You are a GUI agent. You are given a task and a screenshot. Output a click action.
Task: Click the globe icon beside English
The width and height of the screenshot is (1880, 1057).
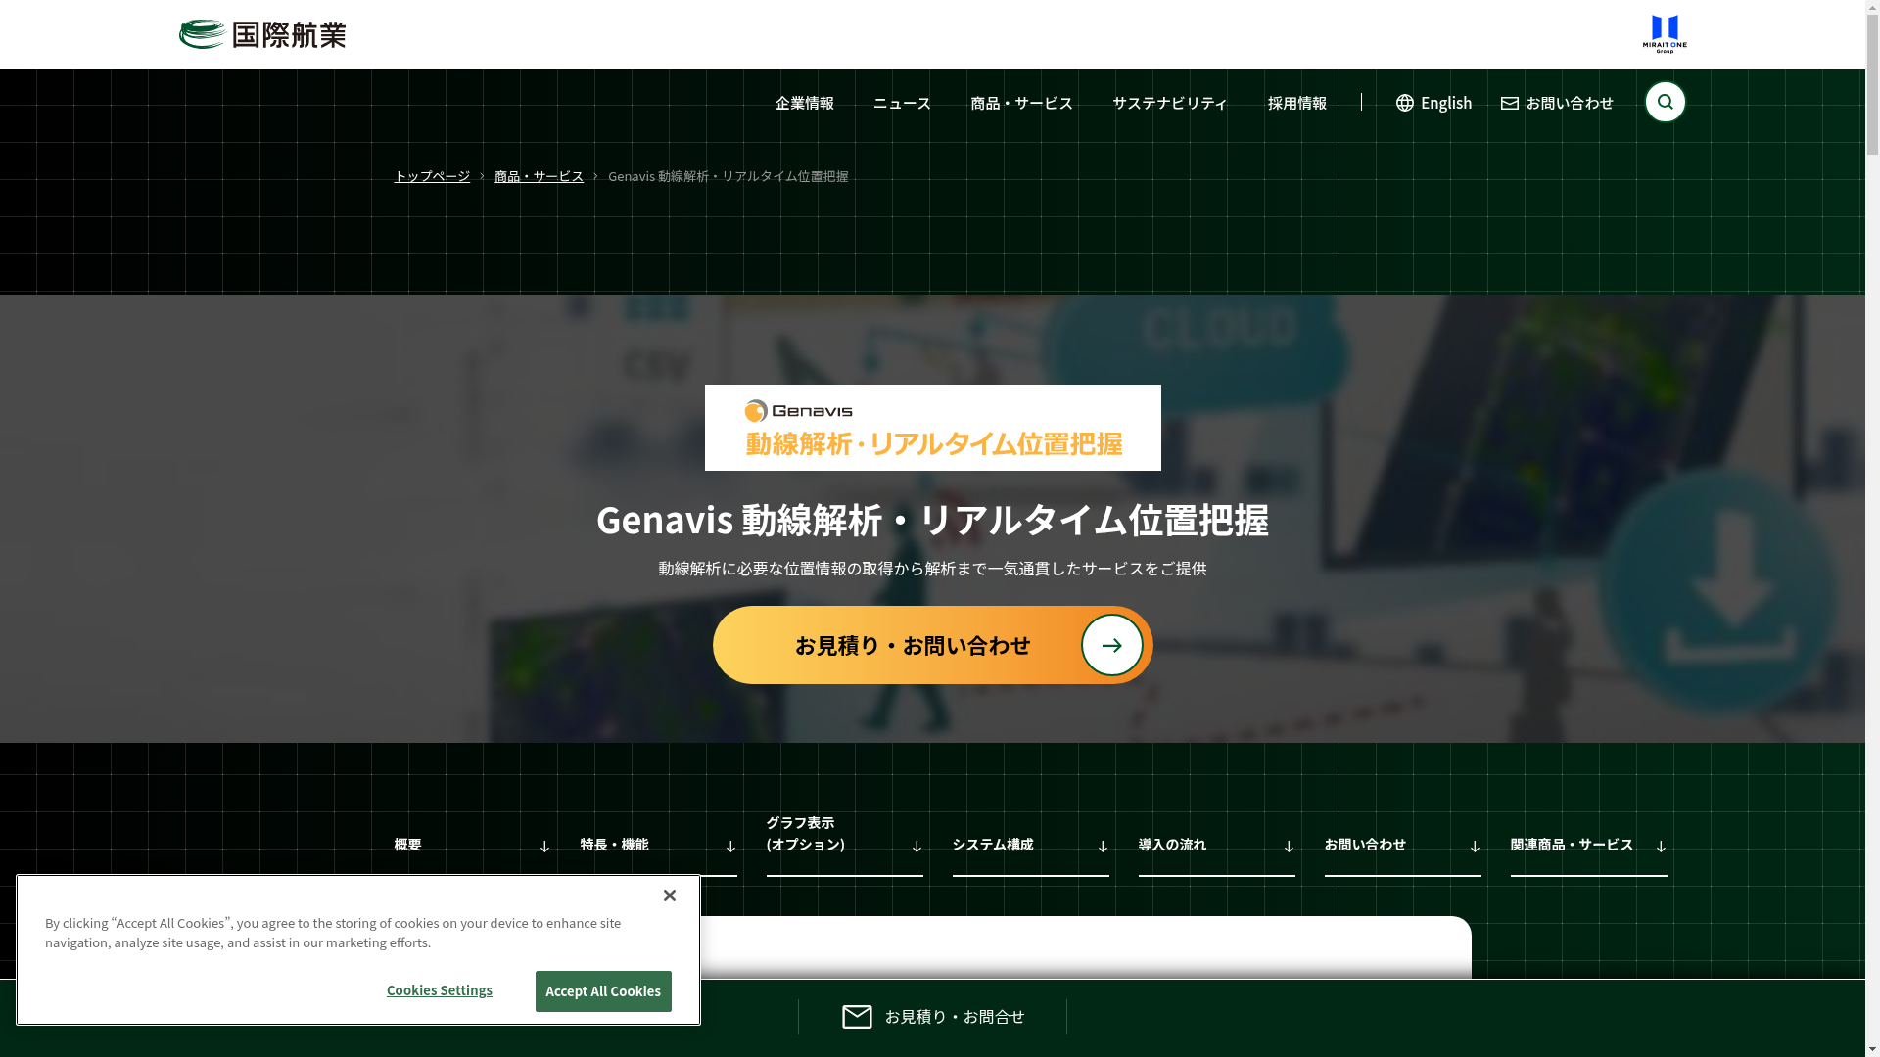[1405, 103]
